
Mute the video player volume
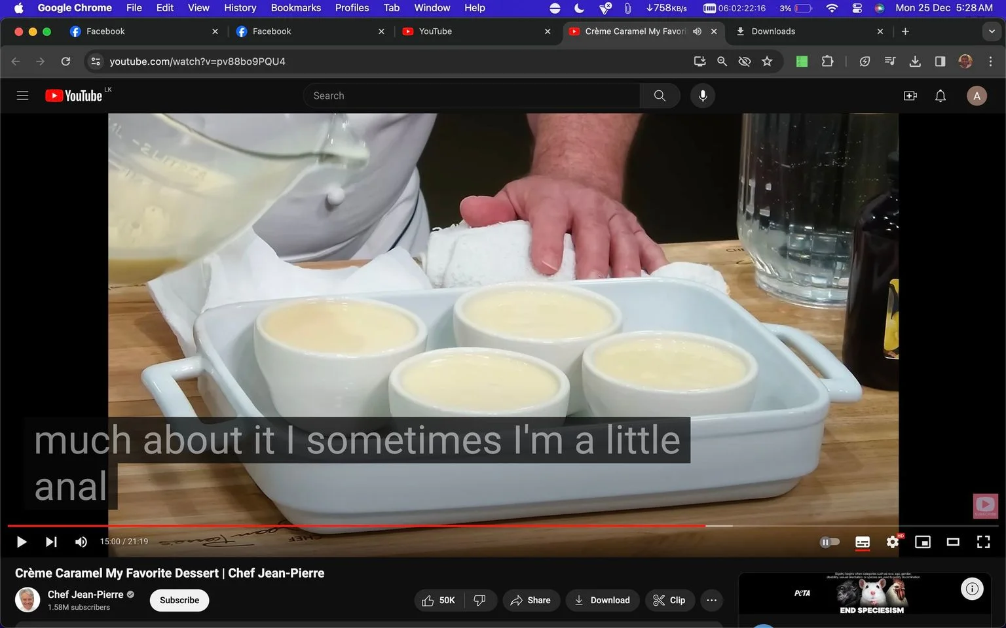click(x=81, y=542)
